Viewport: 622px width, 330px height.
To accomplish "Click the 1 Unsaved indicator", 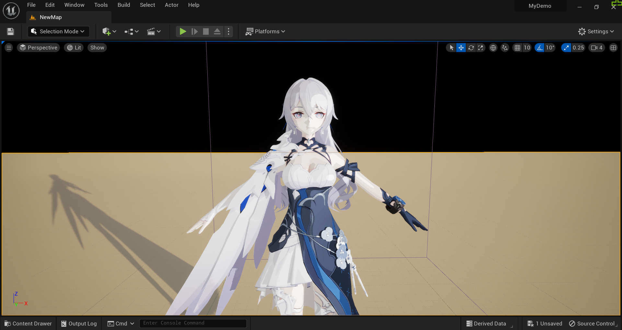I will (545, 324).
